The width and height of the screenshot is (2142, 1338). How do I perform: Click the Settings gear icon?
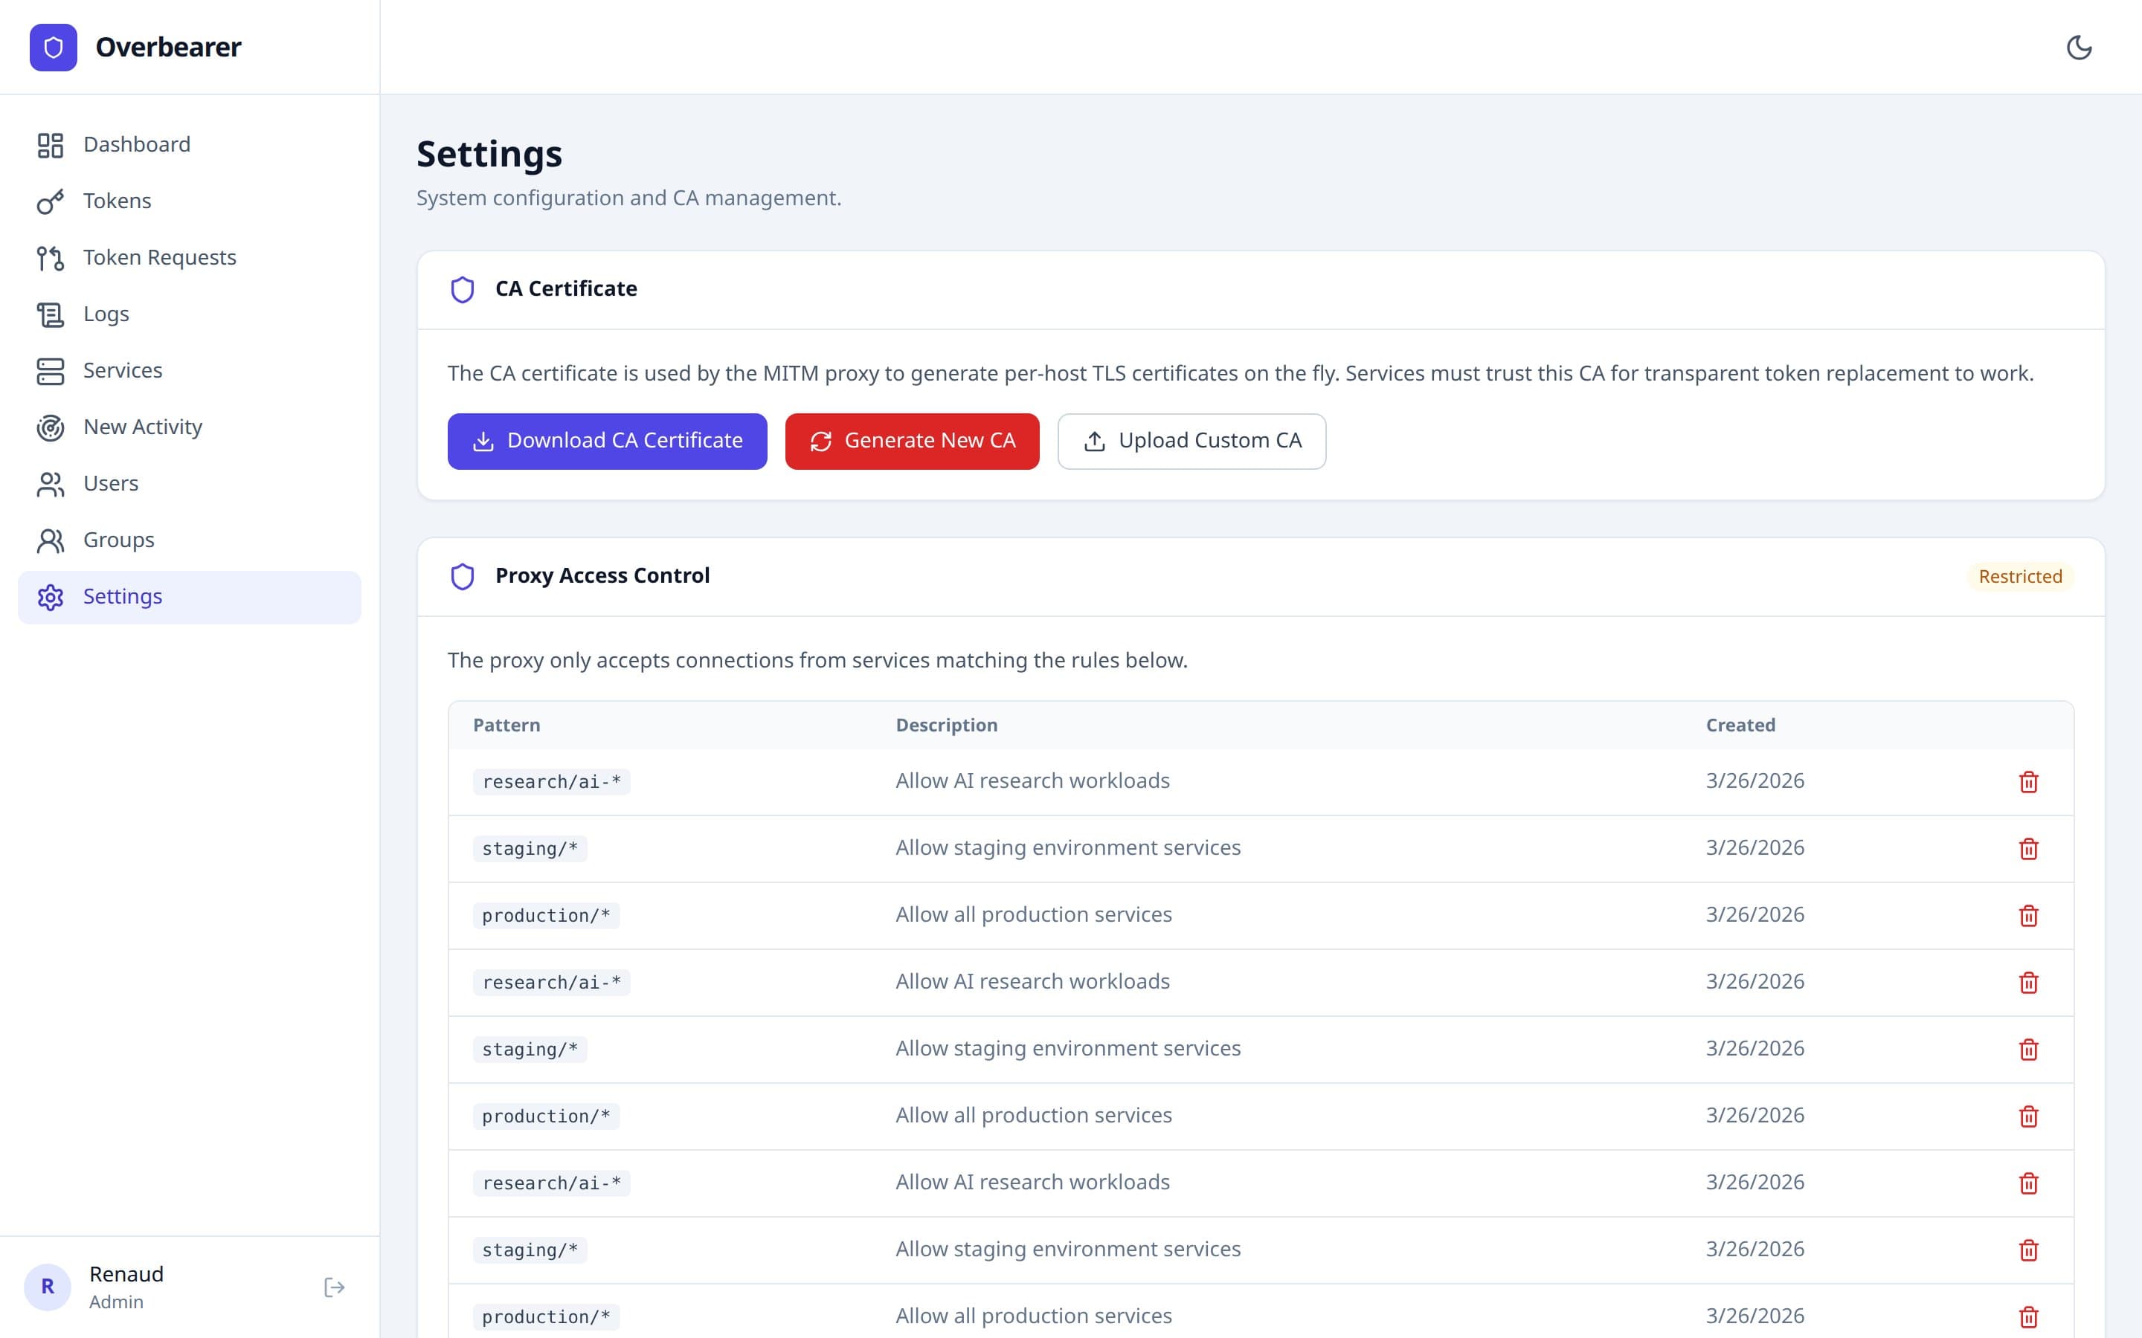click(50, 596)
